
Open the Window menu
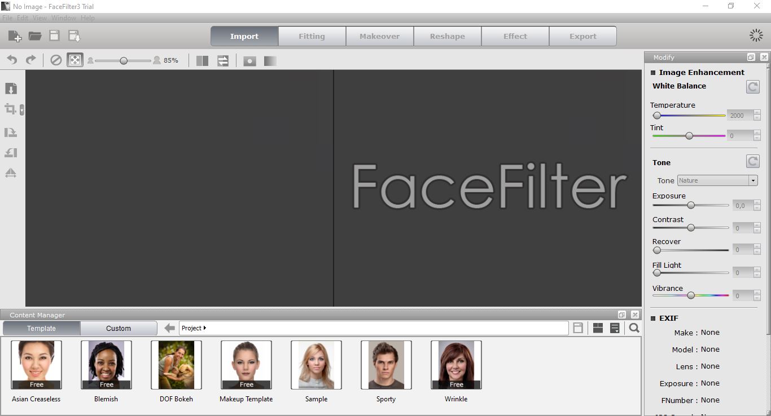click(x=64, y=18)
